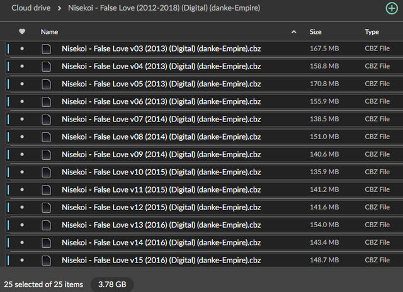Click file icon of Nisekoi v13

(x=46, y=225)
